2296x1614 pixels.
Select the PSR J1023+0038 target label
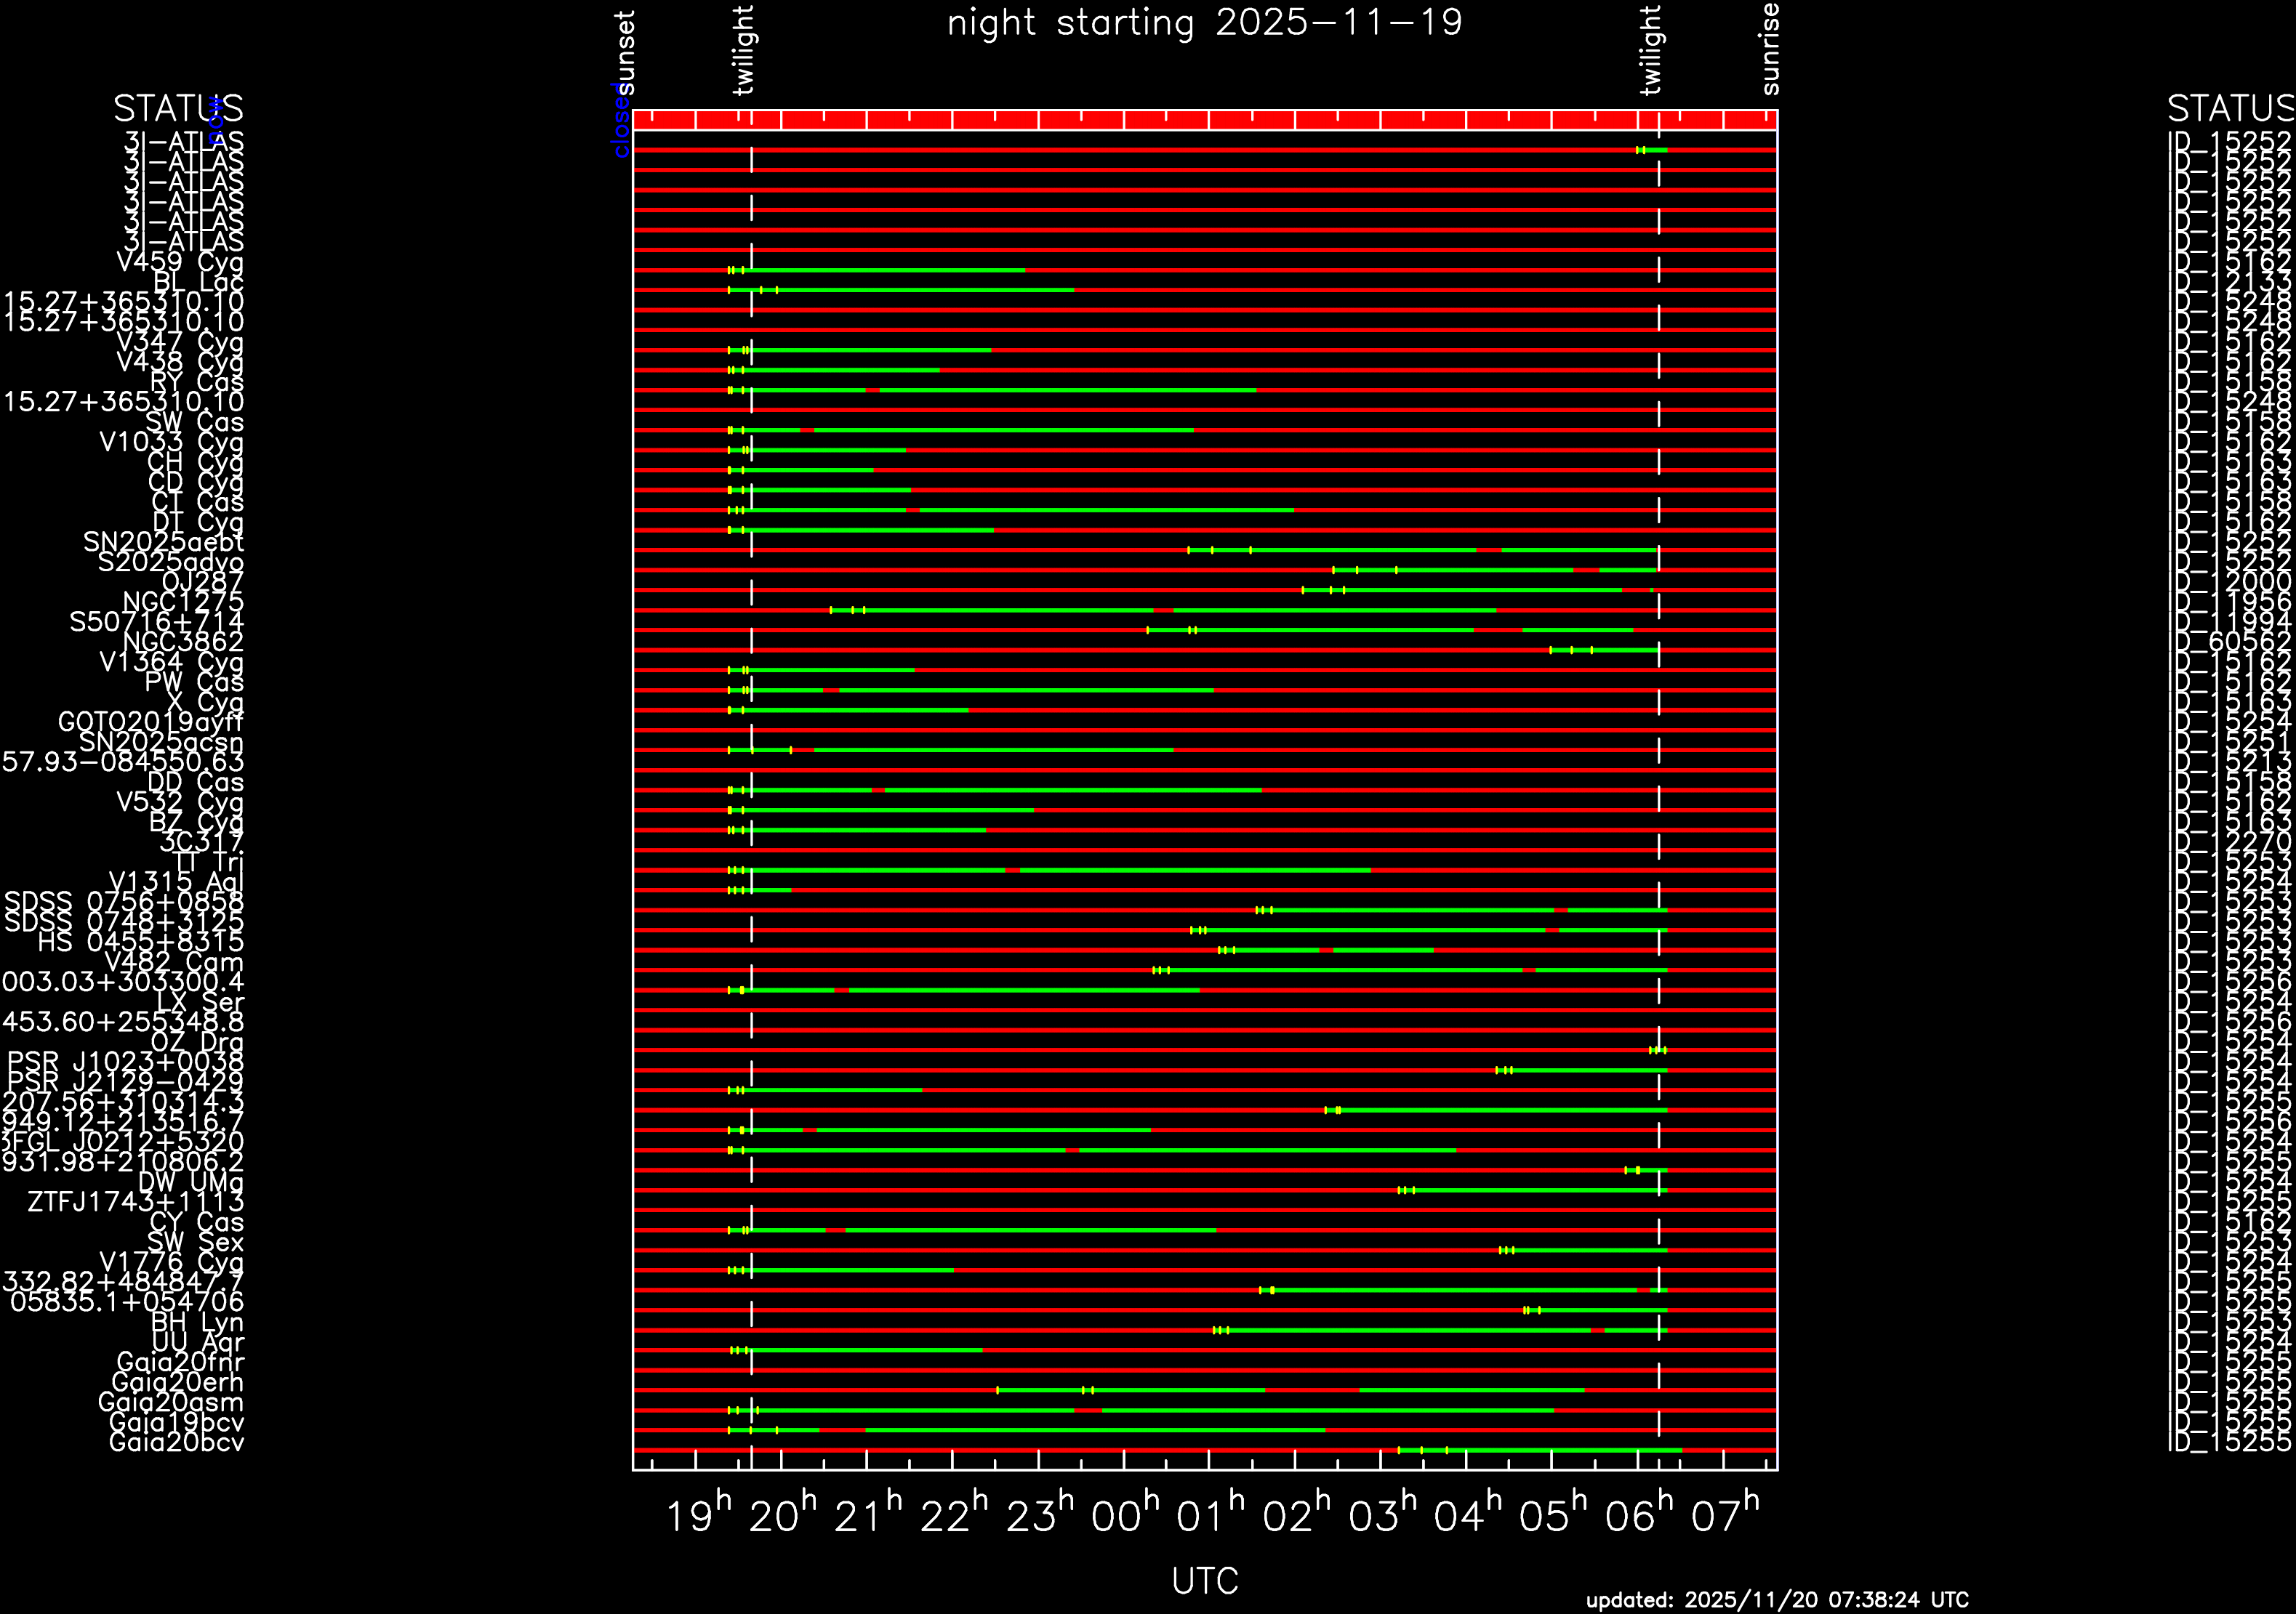coord(125,1062)
